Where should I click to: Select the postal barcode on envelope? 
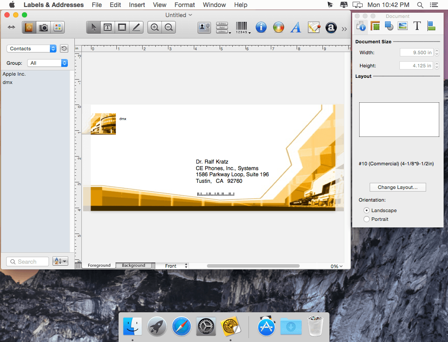click(x=216, y=194)
